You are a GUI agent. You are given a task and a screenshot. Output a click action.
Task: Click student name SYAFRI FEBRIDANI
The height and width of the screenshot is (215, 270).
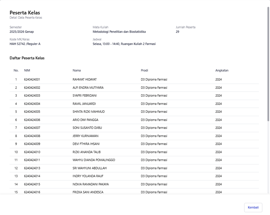(84, 95)
